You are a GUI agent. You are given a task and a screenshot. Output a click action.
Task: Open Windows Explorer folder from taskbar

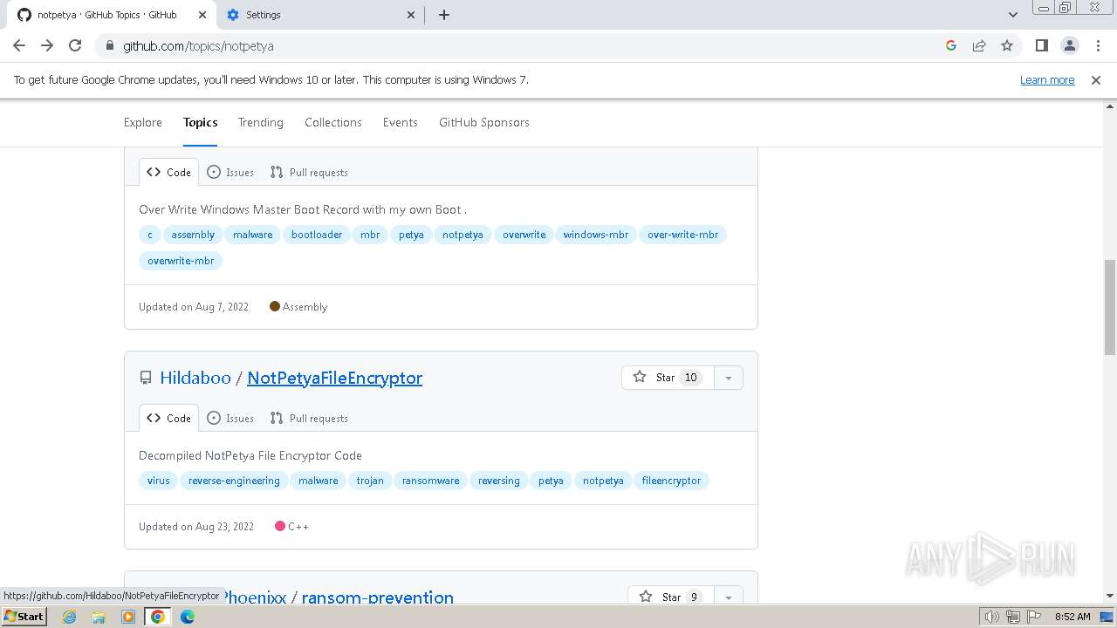click(x=99, y=617)
